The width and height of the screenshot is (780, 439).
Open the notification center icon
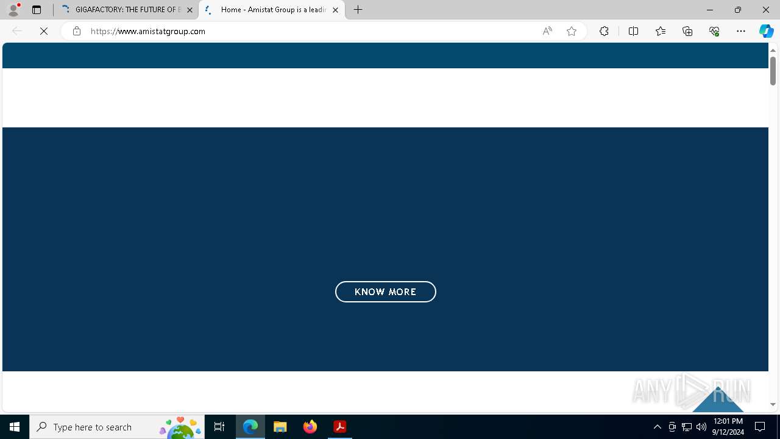[x=760, y=427]
